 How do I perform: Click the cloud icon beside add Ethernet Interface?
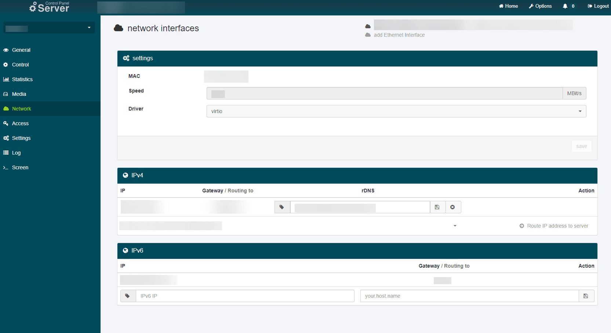click(368, 35)
